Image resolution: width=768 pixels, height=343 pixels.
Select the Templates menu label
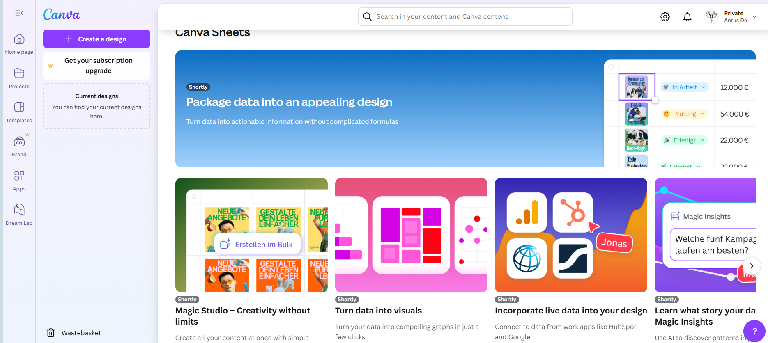coord(19,121)
